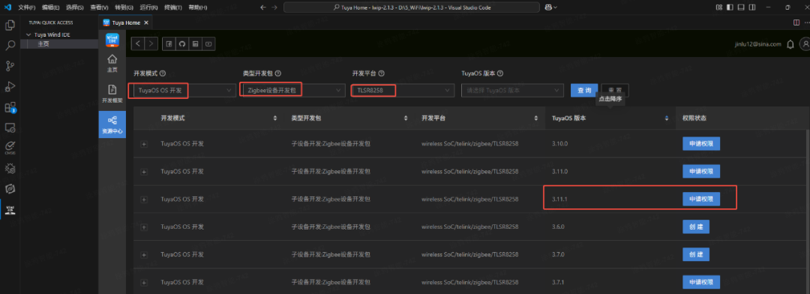Expand the row with version 3.10.0
The width and height of the screenshot is (810, 294).
coord(144,144)
